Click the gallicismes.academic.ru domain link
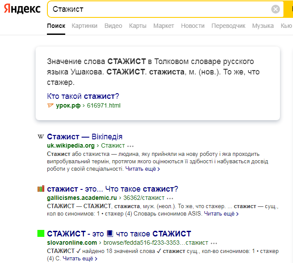 [x=82, y=198]
